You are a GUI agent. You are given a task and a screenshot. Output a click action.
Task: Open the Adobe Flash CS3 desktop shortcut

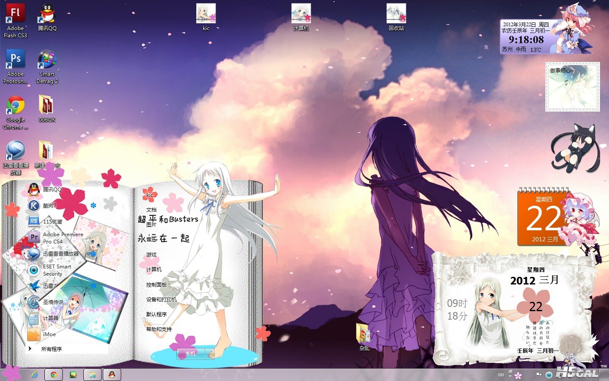[16, 20]
